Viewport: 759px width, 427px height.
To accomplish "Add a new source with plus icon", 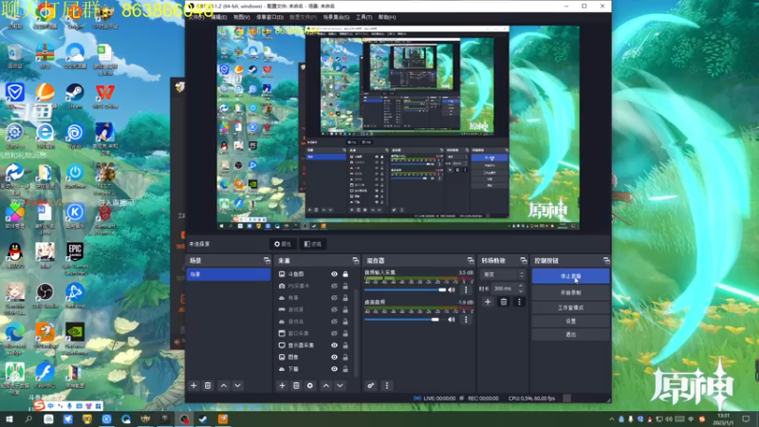I will pyautogui.click(x=282, y=385).
